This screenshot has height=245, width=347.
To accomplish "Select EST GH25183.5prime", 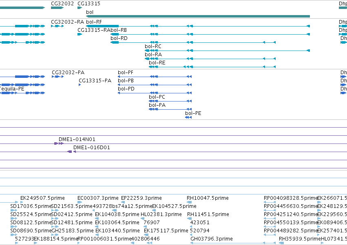I will [x=73, y=231].
